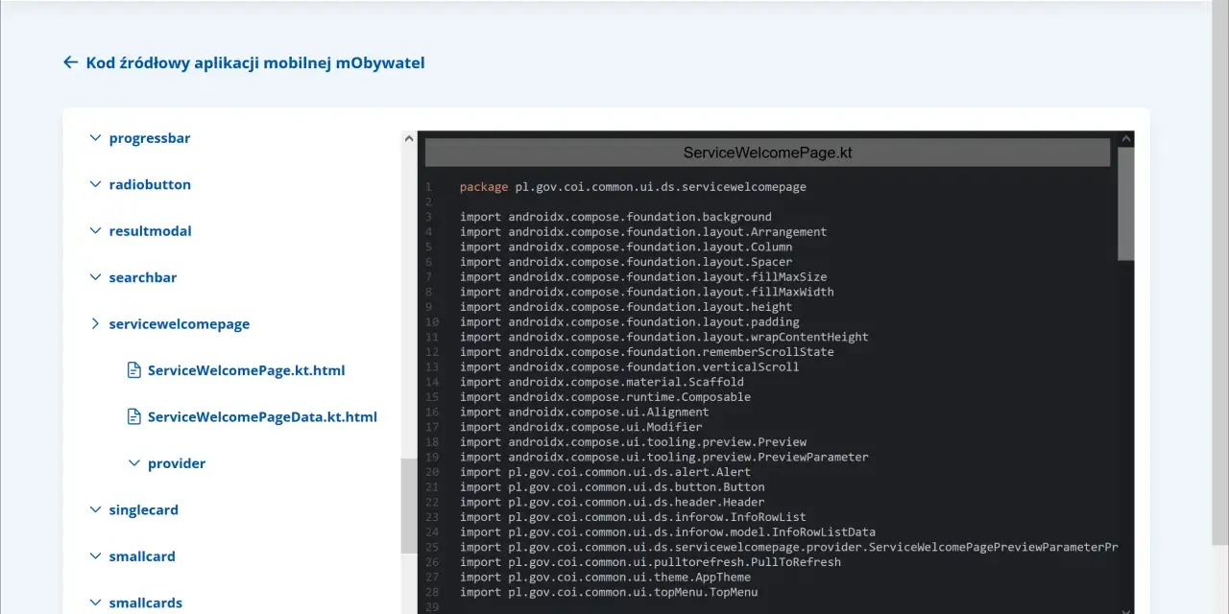Click the code viewer vertical scrollbar thumb
Viewport: 1229px width, 614px height.
coord(1126,203)
